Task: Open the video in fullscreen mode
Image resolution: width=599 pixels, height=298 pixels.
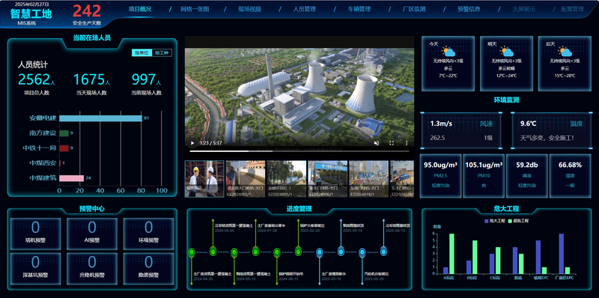Action: [x=392, y=143]
